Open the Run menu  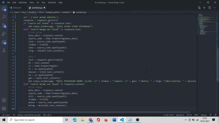coord(43,2)
